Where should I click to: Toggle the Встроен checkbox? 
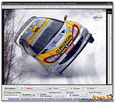tap(71, 88)
